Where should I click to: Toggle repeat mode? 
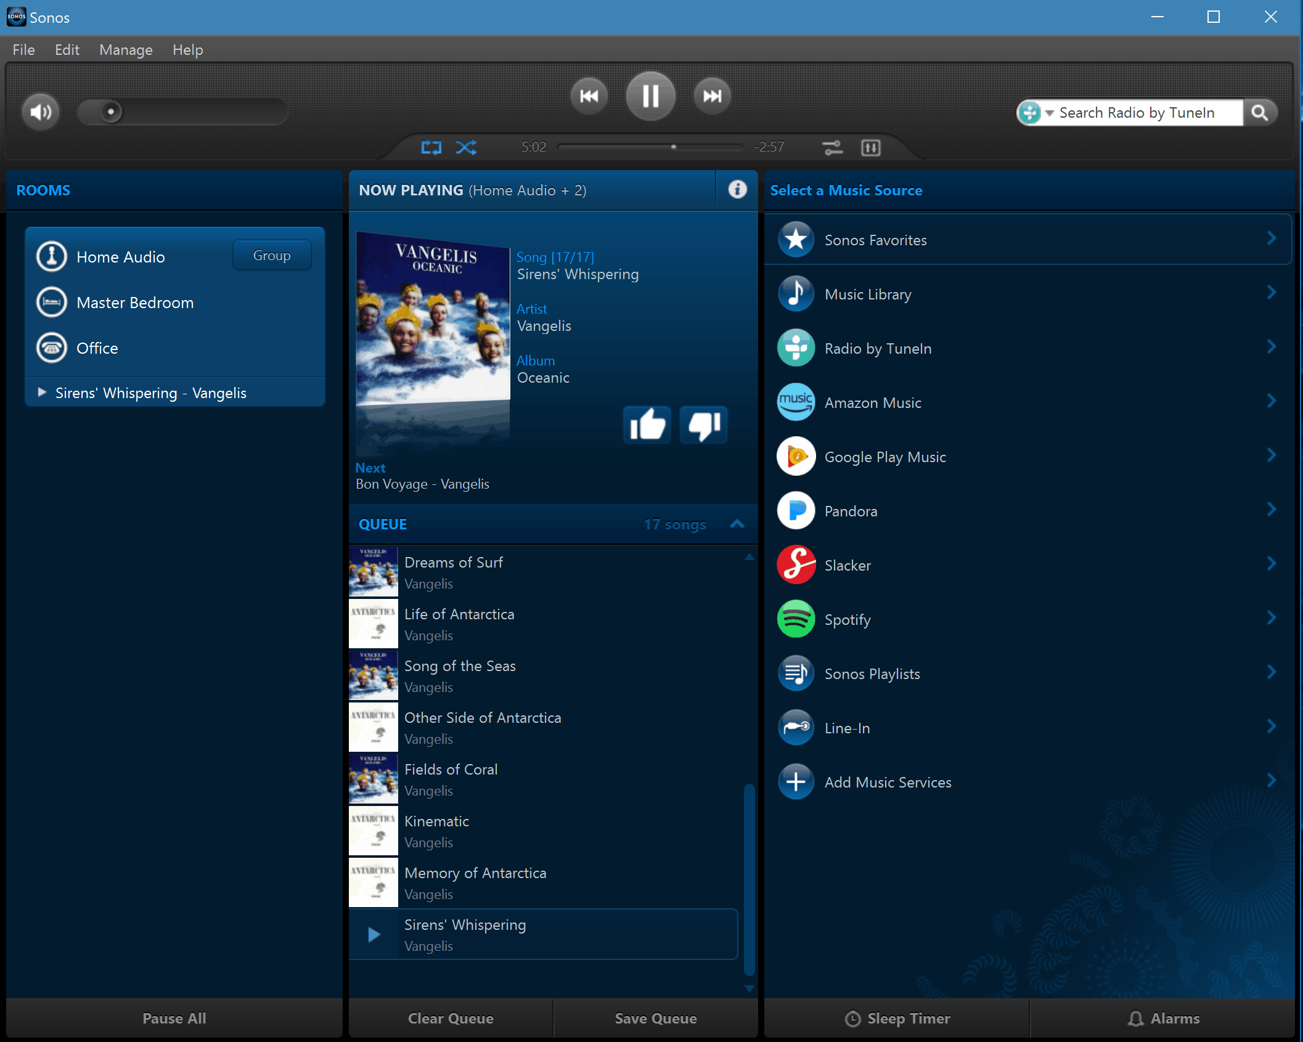pos(431,147)
